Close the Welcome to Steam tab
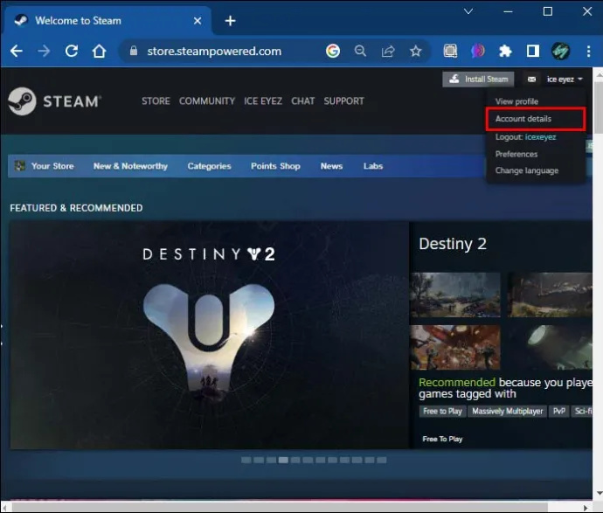 (x=198, y=21)
